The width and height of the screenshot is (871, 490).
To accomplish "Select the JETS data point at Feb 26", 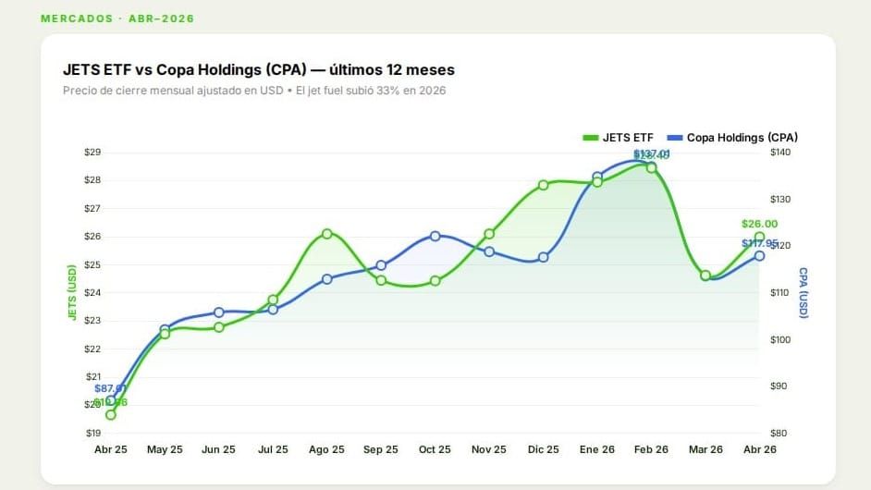I will [x=652, y=167].
